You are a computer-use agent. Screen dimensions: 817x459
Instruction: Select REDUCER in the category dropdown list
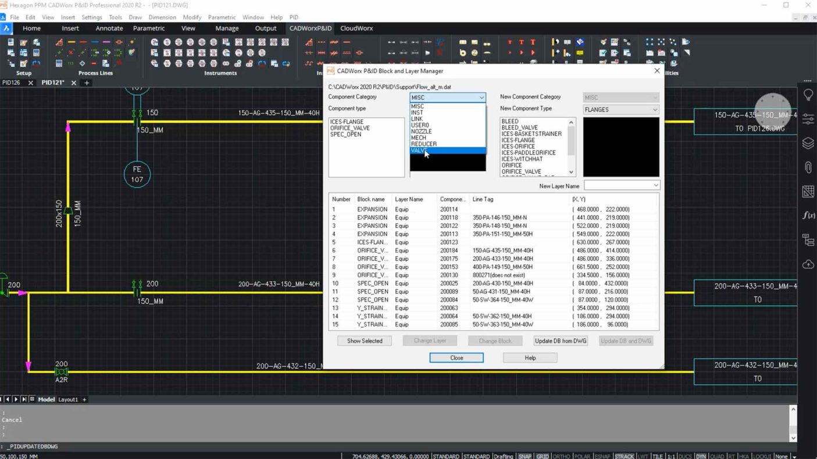[x=447, y=144]
